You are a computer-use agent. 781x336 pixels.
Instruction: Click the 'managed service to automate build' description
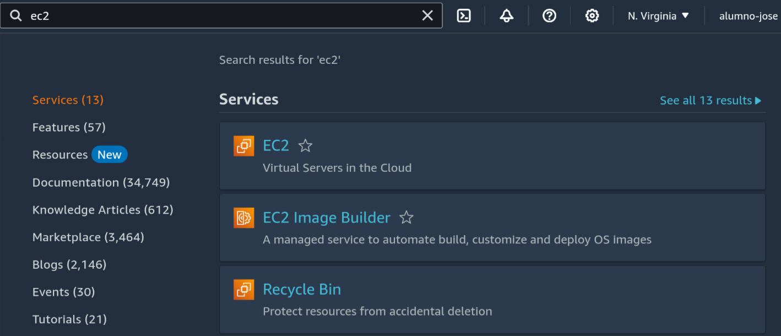click(x=457, y=240)
